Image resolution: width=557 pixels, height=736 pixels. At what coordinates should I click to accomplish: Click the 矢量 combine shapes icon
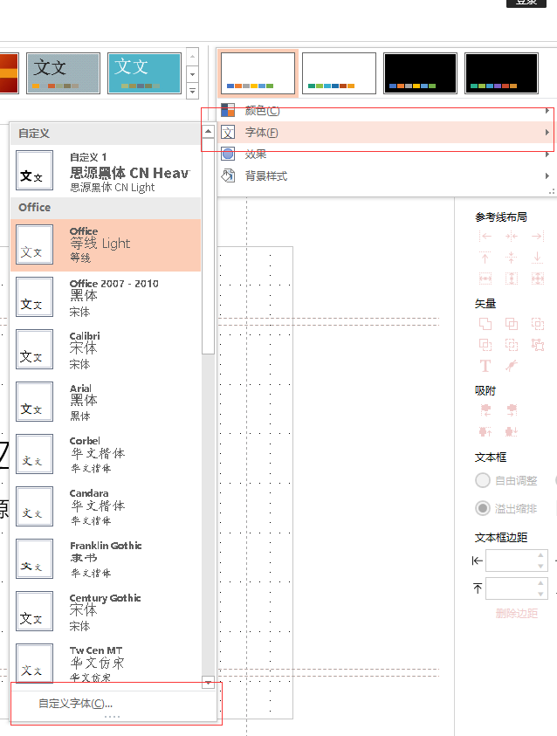coord(512,324)
